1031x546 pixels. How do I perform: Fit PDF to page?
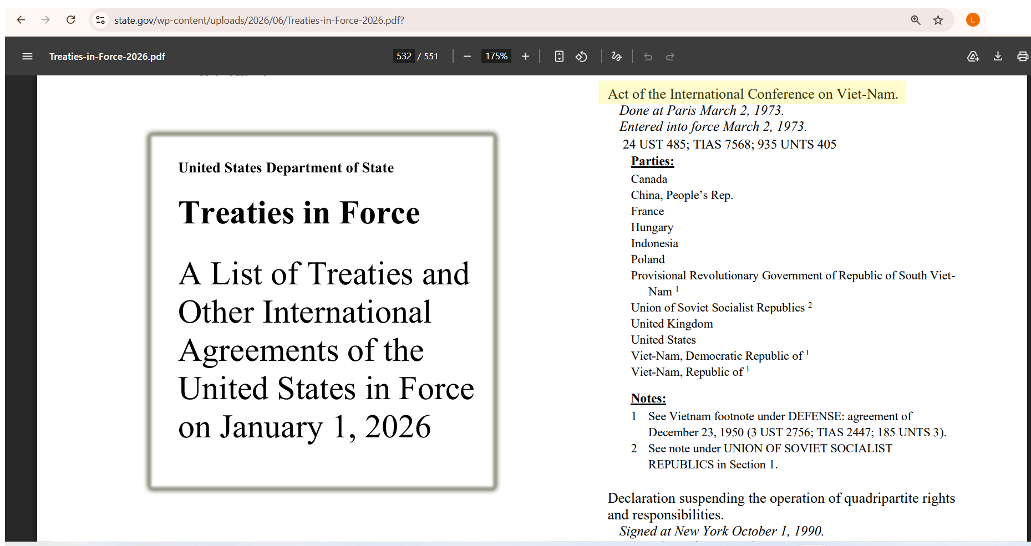559,57
